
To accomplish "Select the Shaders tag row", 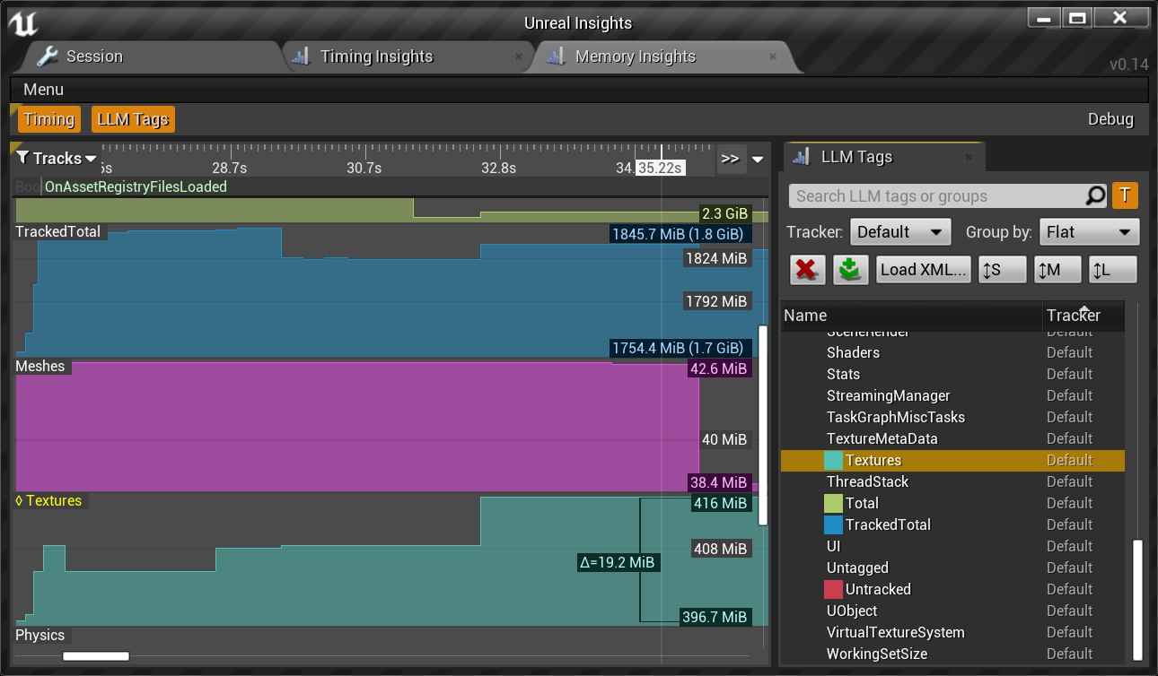I will [x=952, y=353].
